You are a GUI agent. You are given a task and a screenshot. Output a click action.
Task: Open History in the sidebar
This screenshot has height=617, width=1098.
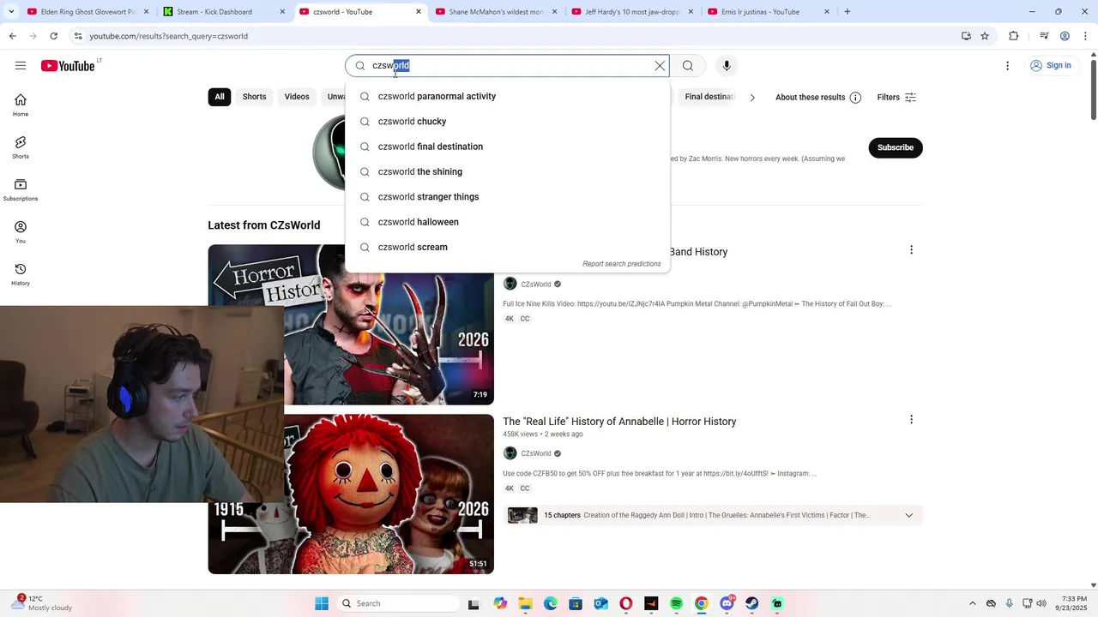[21, 274]
